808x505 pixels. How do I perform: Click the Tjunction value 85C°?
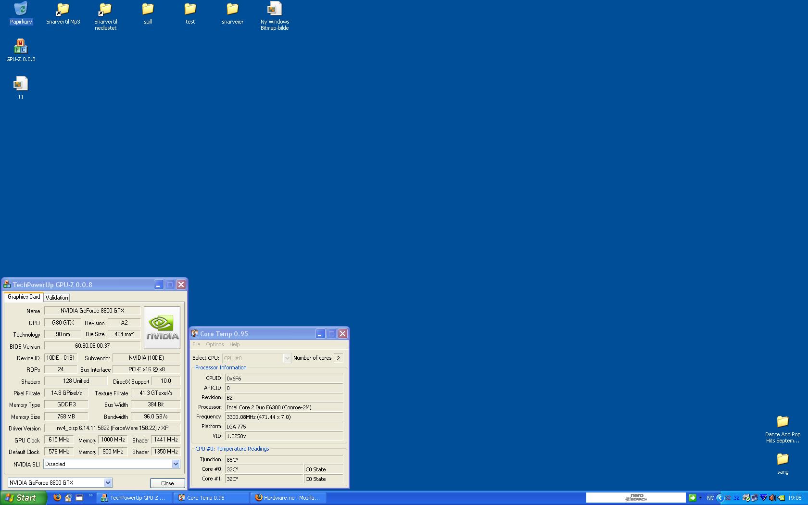[284, 459]
